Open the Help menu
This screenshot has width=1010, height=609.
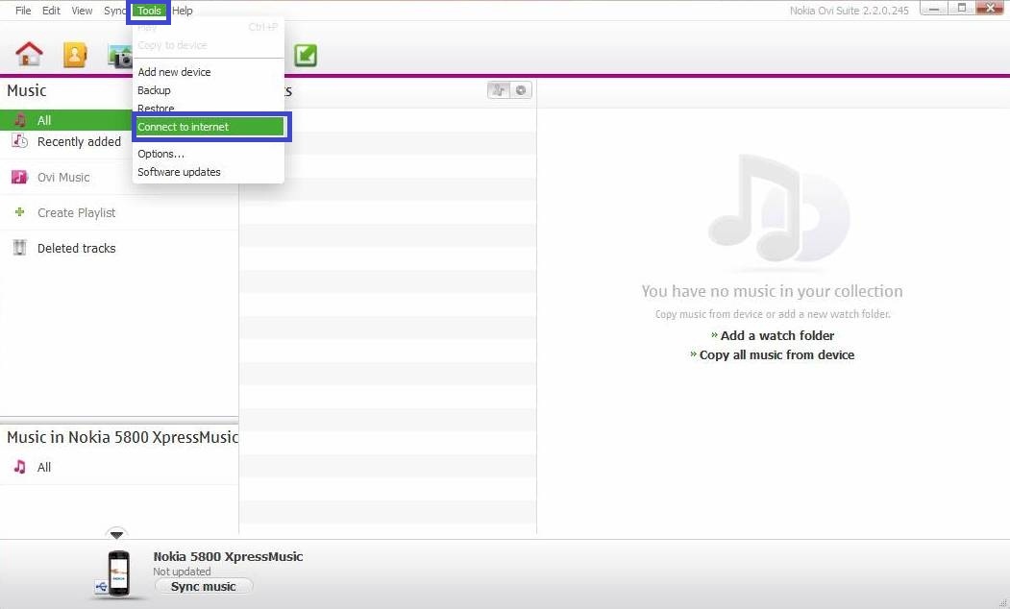coord(183,11)
